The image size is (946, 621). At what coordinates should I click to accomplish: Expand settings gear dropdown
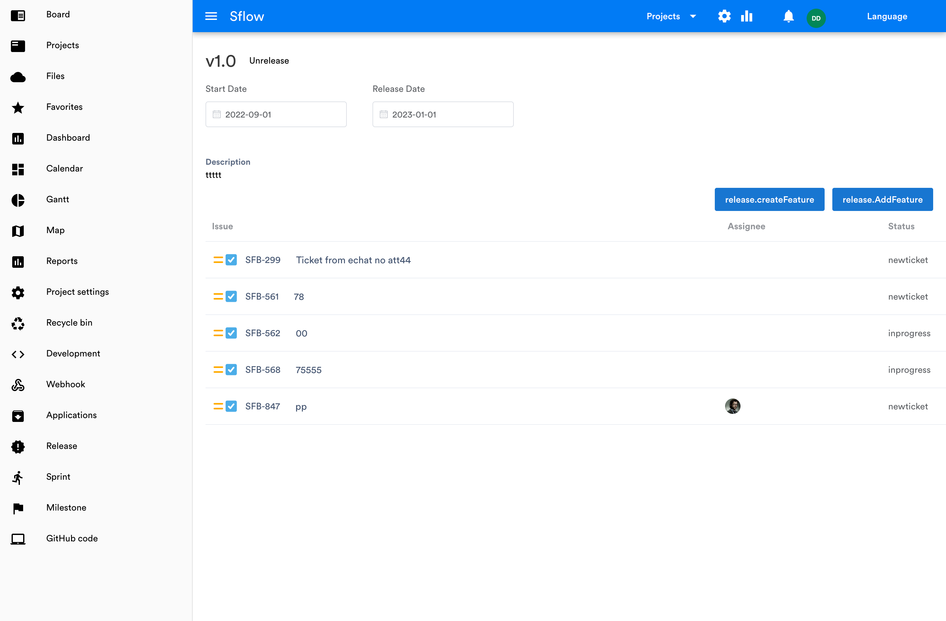point(724,16)
